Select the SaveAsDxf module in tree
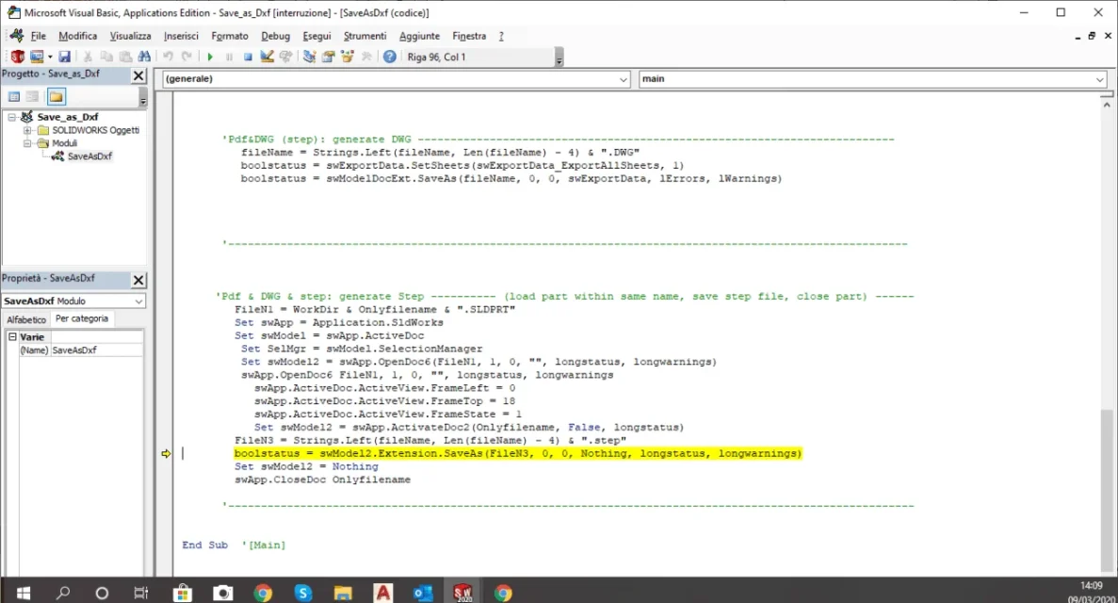The image size is (1118, 603). pos(89,155)
